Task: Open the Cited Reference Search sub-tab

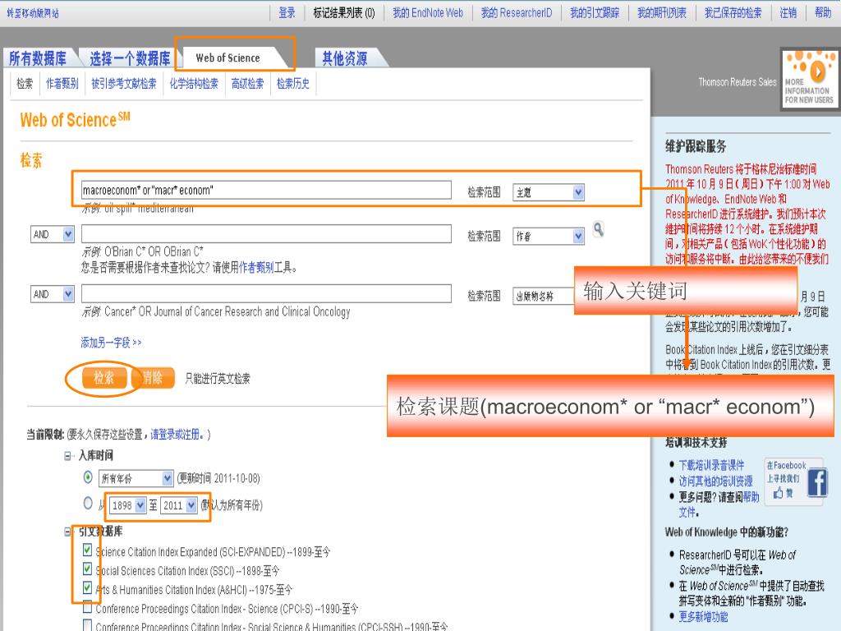Action: 124,83
